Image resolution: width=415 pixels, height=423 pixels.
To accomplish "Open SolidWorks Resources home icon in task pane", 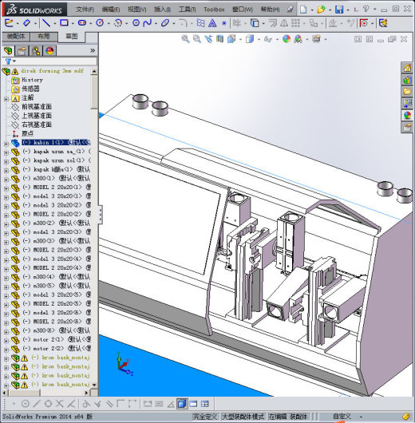I will pyautogui.click(x=407, y=68).
